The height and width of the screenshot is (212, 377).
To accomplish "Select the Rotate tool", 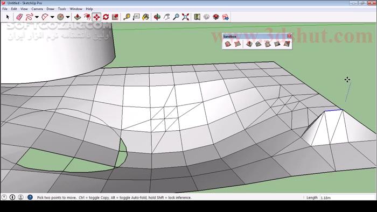I will [106, 17].
